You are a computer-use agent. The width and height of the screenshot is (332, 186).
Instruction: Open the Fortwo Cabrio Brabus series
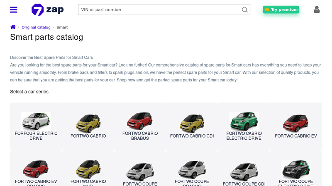pyautogui.click(x=140, y=126)
